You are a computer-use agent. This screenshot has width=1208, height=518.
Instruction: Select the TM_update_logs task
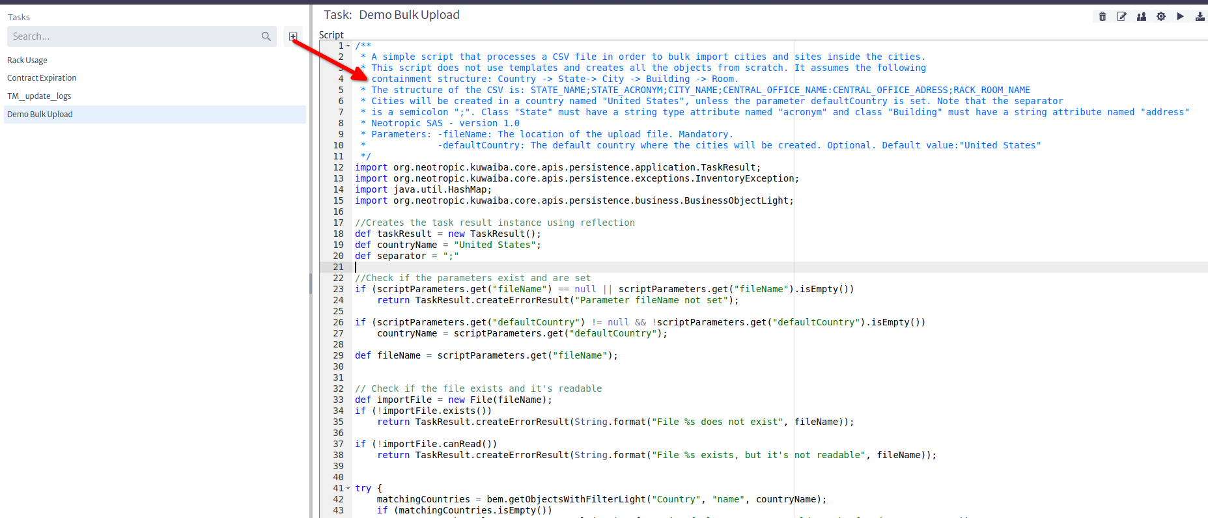coord(39,96)
